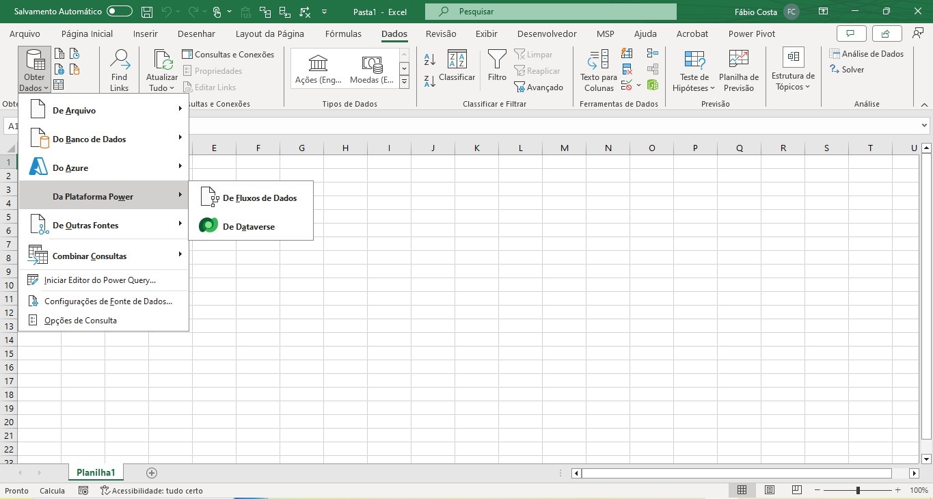Click the Solver icon
The width and height of the screenshot is (933, 499).
coord(847,70)
